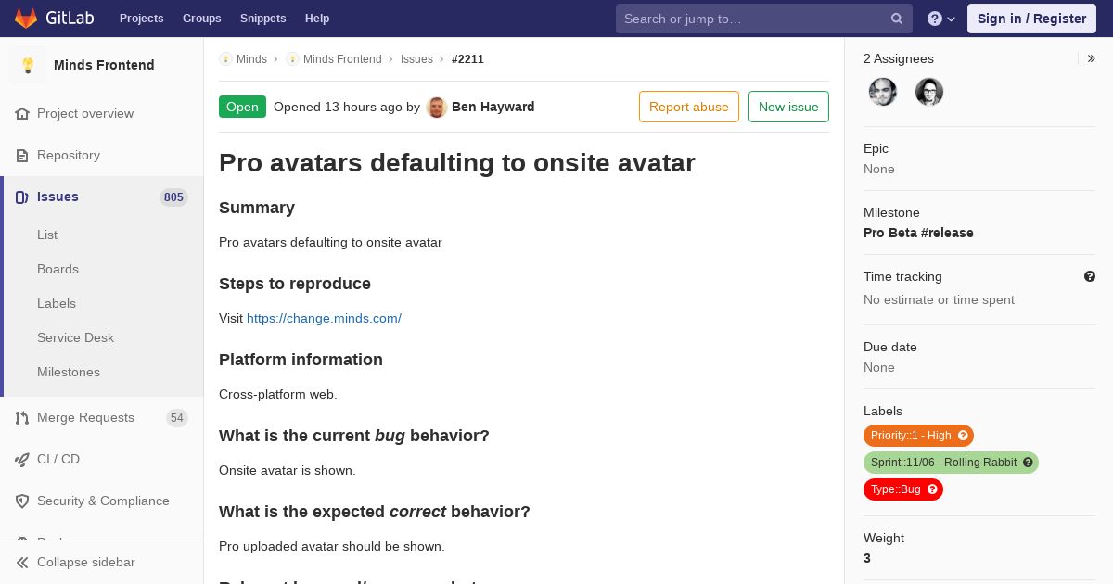The height and width of the screenshot is (584, 1113).
Task: Click the #2211 breadcrumb
Action: [x=467, y=59]
